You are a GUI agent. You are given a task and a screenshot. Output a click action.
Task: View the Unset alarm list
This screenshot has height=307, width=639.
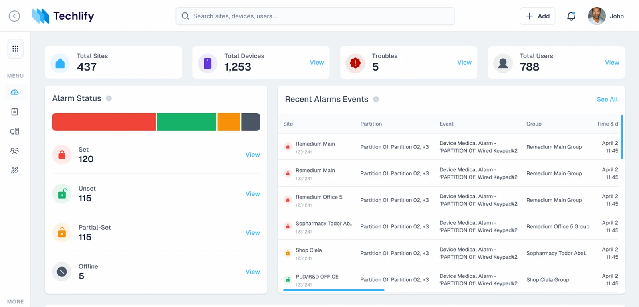tap(252, 194)
